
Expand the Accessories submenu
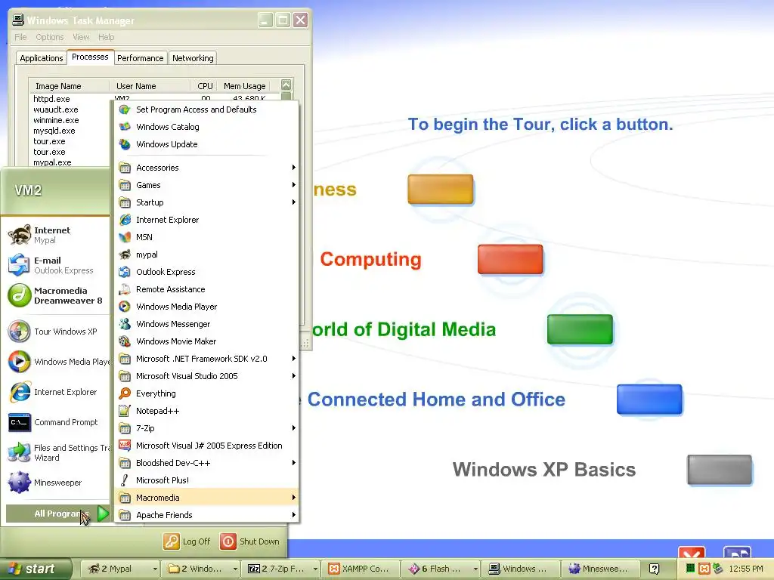(x=207, y=168)
